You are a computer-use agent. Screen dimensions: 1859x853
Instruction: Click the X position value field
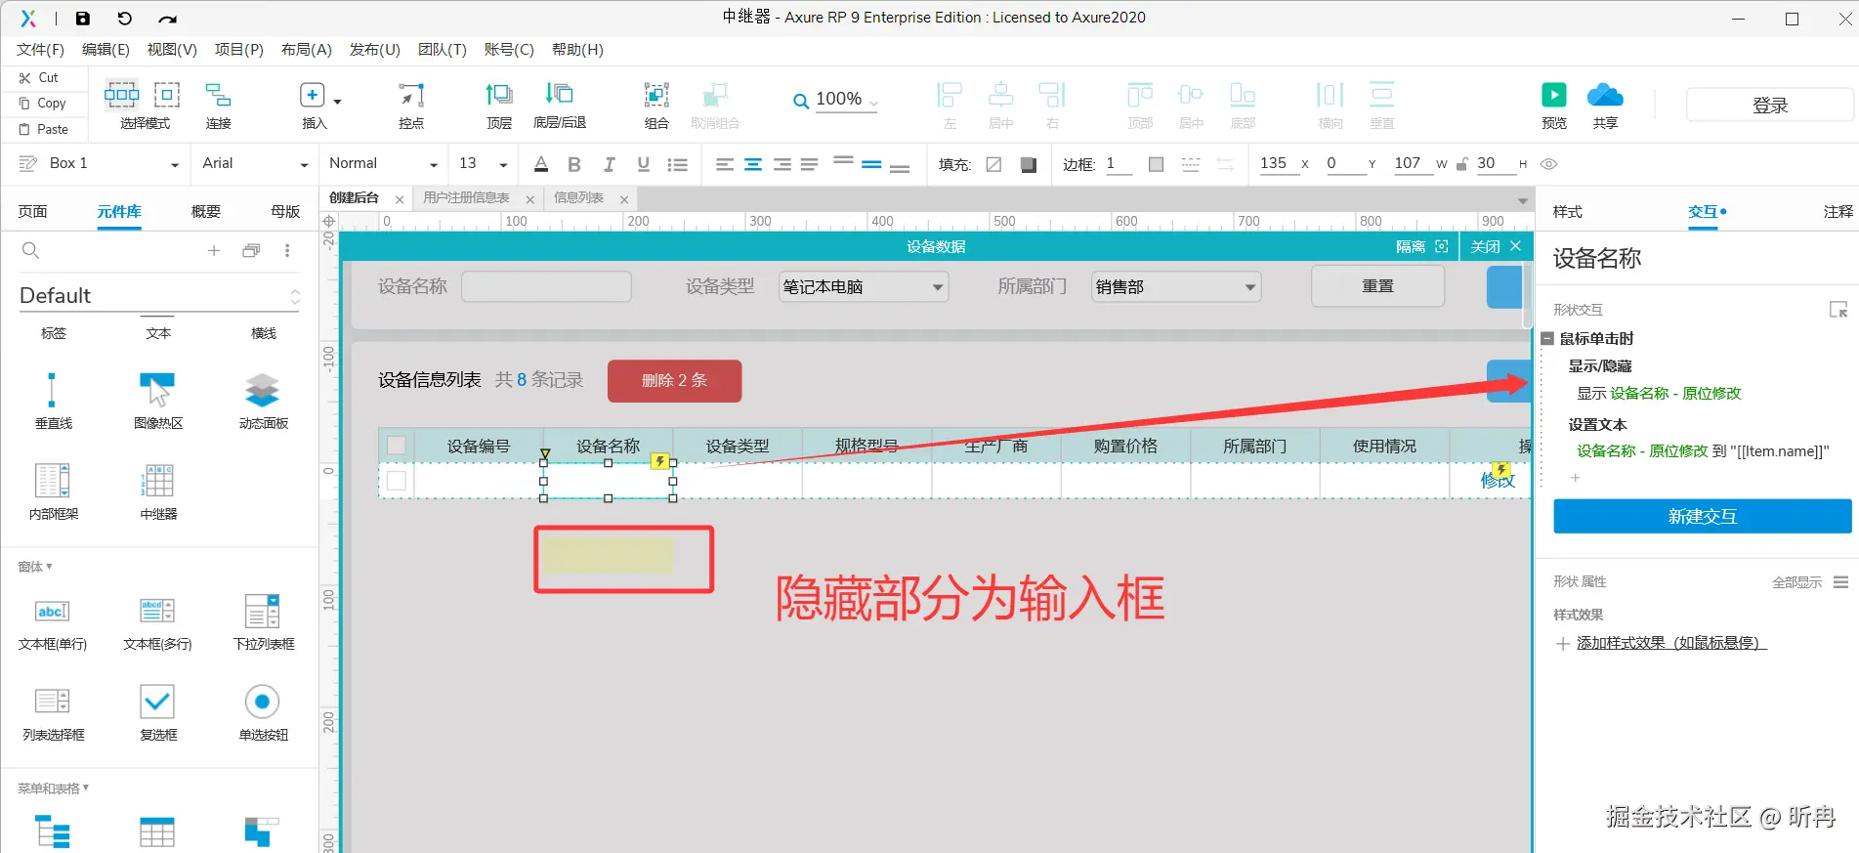pyautogui.click(x=1277, y=164)
